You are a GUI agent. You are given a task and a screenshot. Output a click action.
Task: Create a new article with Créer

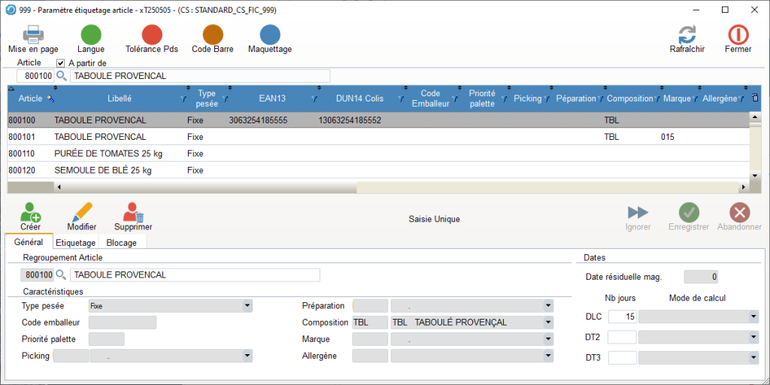(31, 213)
